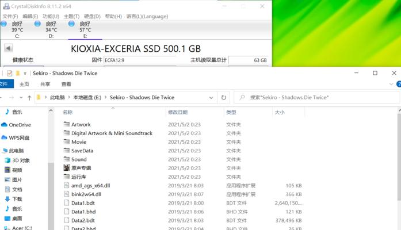Select the 运行库 folder
Screen dimensions: 401x230
click(75, 177)
